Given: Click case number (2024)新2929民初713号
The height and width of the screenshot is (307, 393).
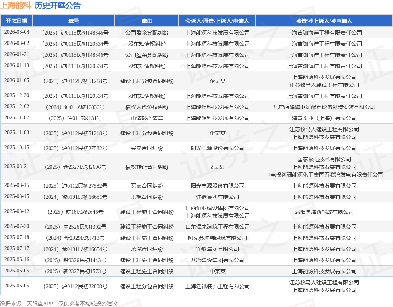Looking at the screenshot, I should click(x=75, y=238).
